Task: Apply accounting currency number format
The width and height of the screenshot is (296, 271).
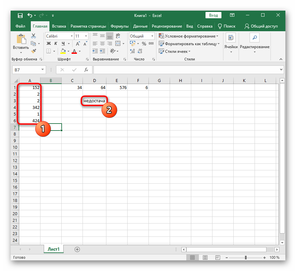Action: tap(133, 44)
